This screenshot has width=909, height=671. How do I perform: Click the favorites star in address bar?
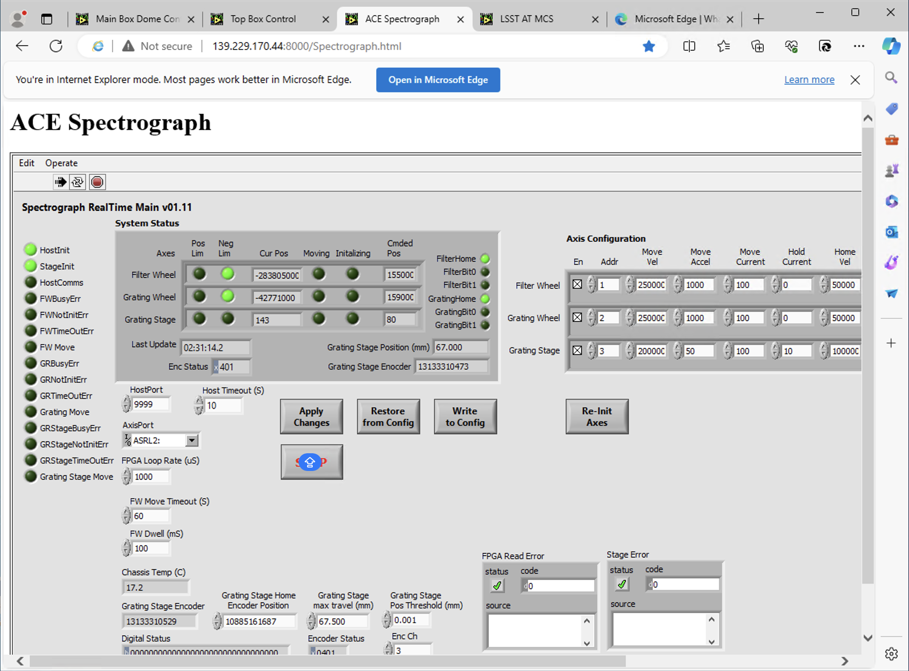pos(649,46)
